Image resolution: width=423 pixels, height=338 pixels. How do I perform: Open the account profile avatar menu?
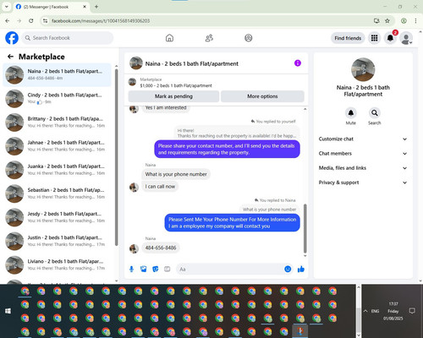click(406, 39)
